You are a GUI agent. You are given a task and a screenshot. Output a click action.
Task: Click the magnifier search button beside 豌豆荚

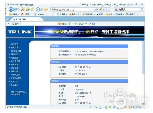click(142, 10)
